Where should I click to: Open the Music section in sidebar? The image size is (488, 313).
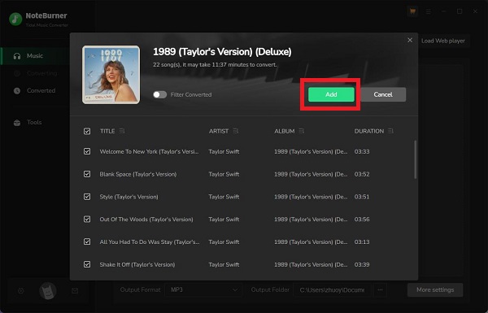click(x=35, y=56)
